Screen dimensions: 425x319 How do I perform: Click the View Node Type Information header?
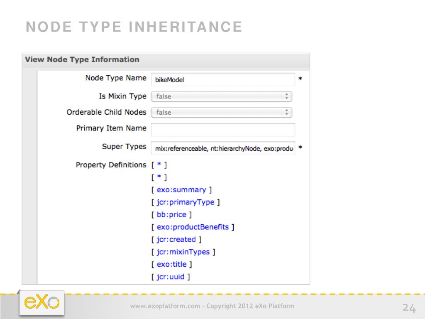click(82, 59)
